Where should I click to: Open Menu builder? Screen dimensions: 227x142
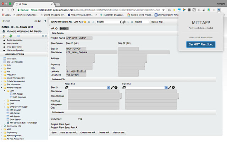tap(13, 43)
